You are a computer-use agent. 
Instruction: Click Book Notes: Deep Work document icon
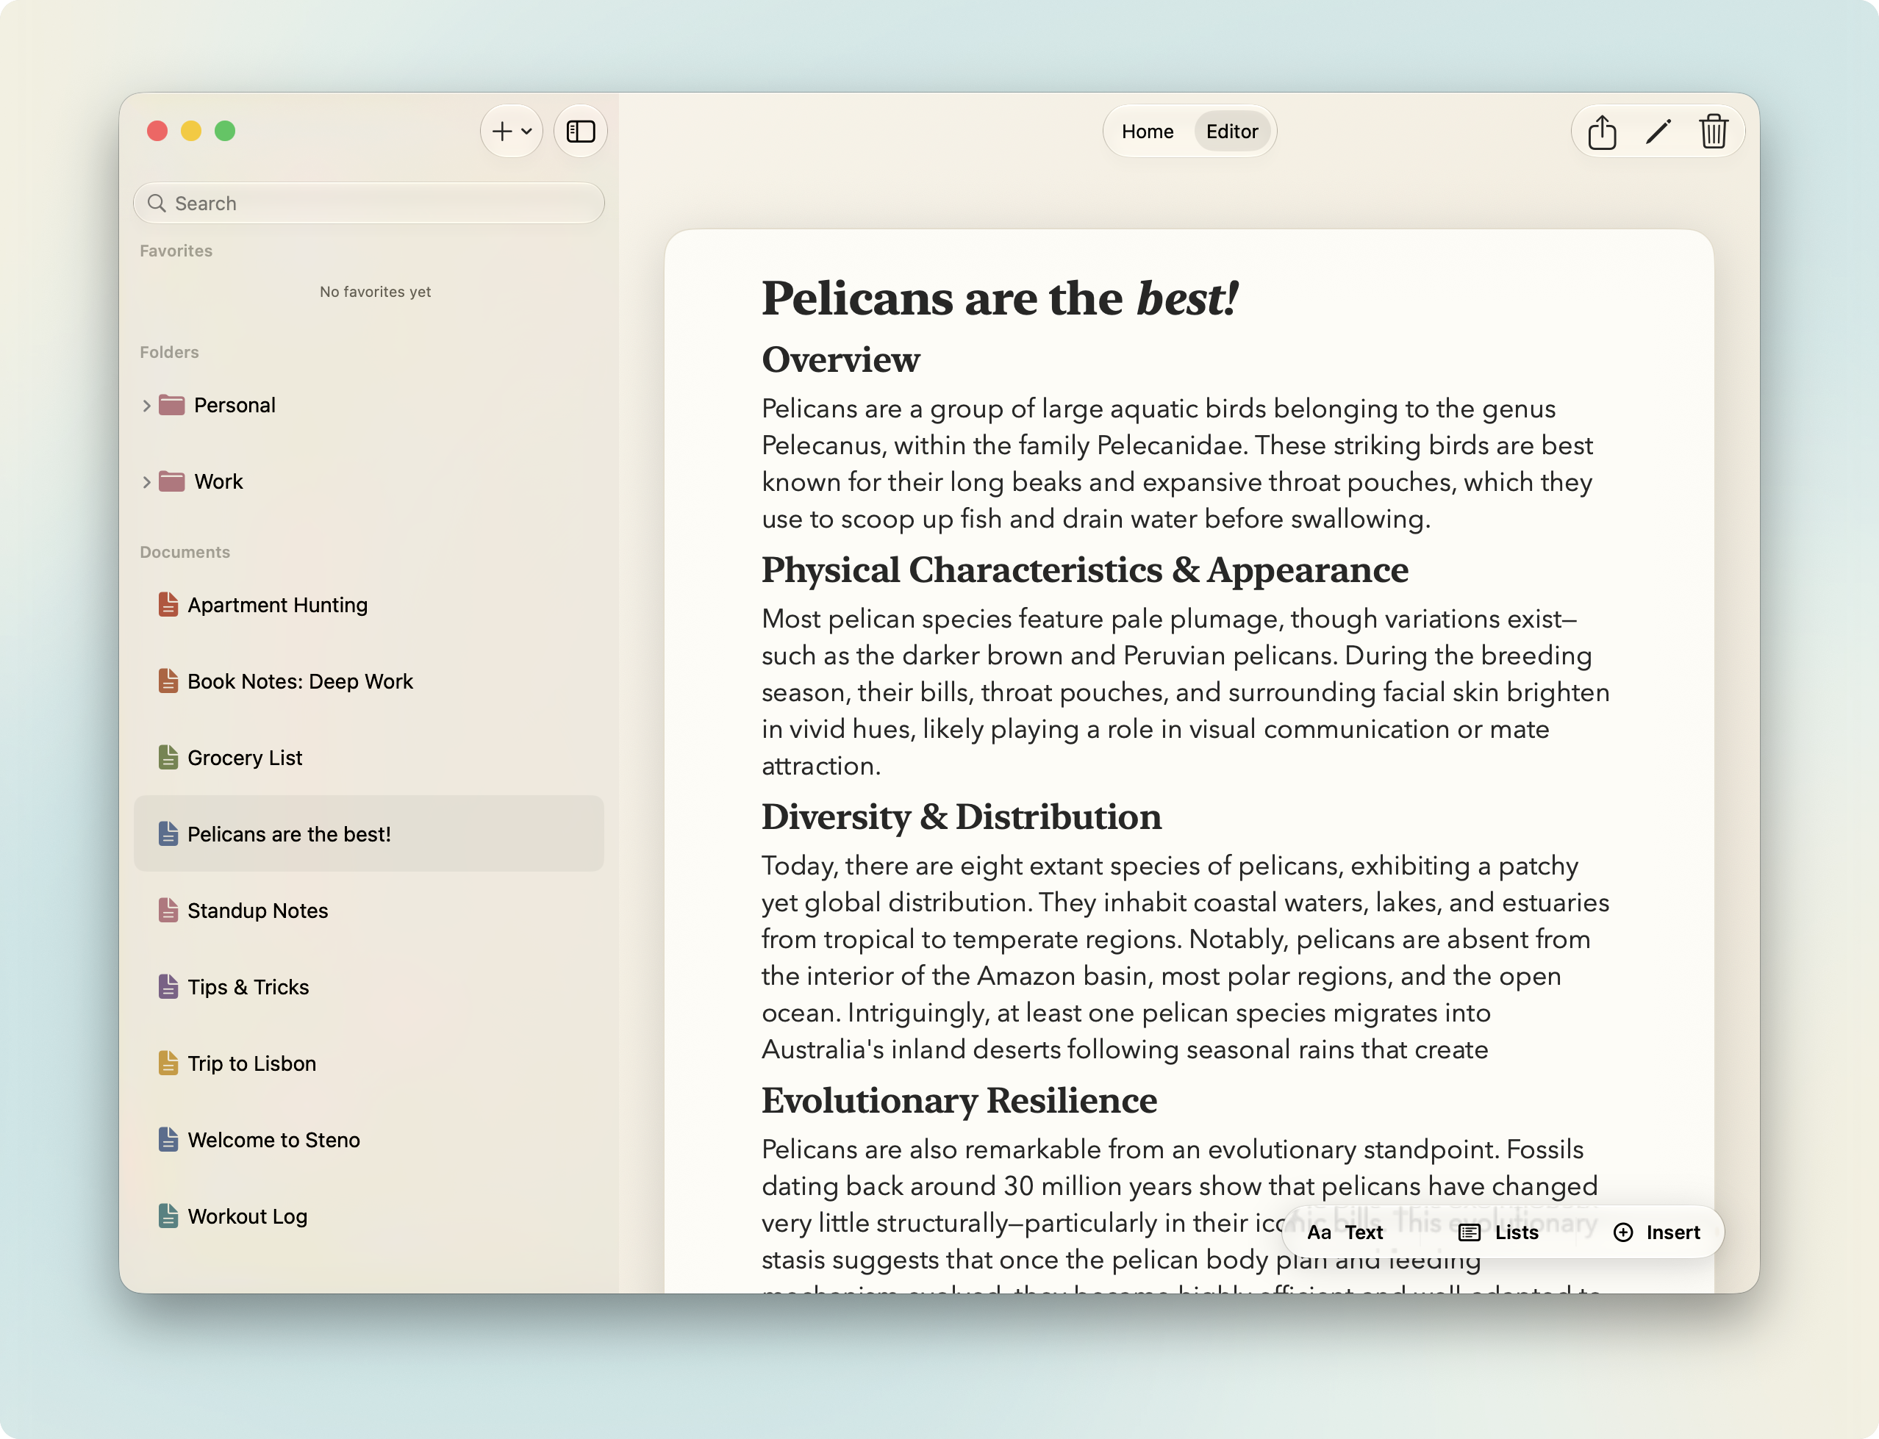[169, 681]
